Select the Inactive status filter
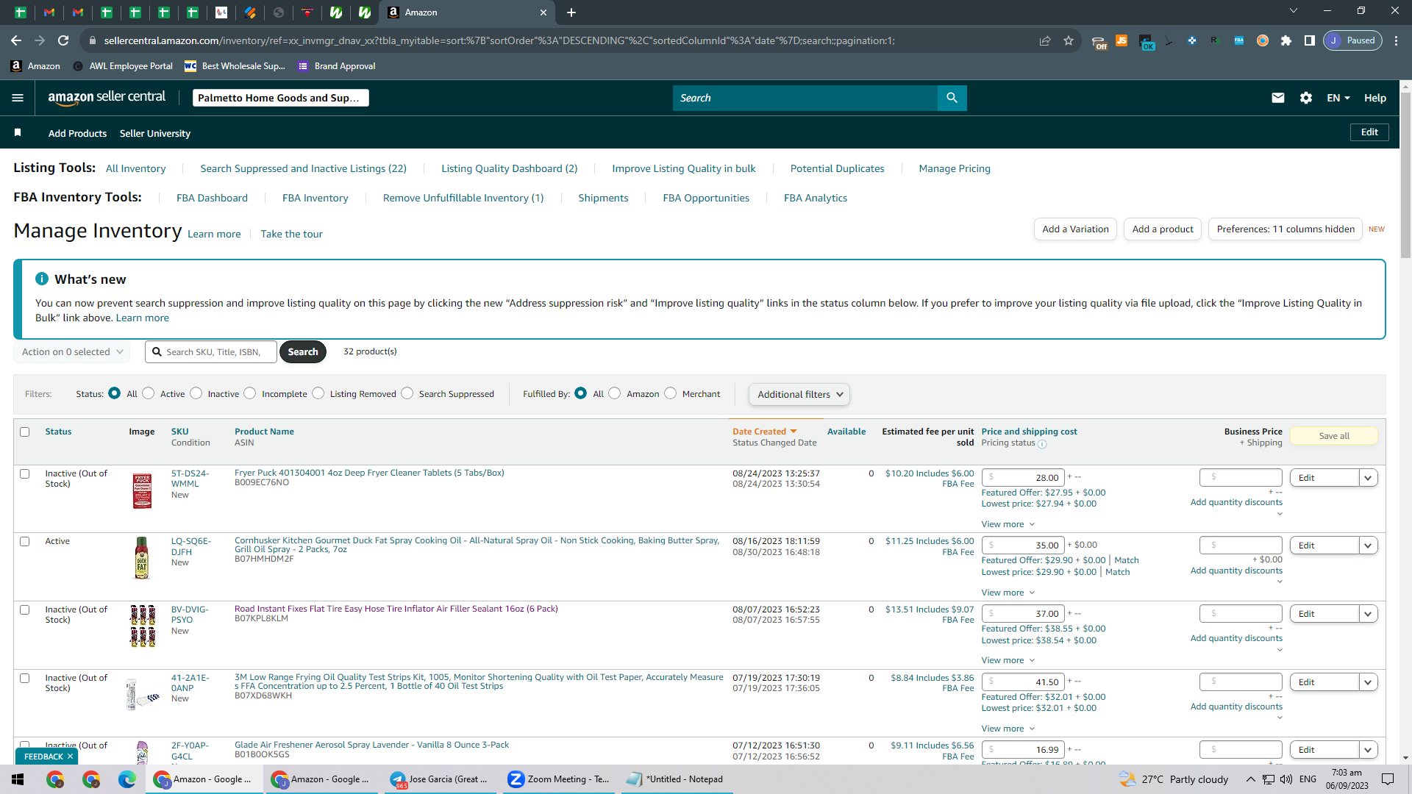 coord(196,393)
